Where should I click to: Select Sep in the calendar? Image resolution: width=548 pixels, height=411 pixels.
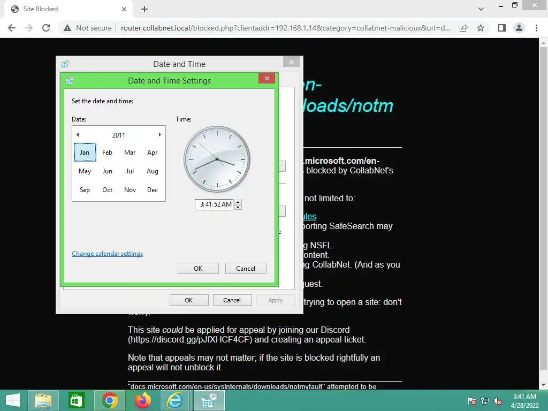[x=85, y=190]
